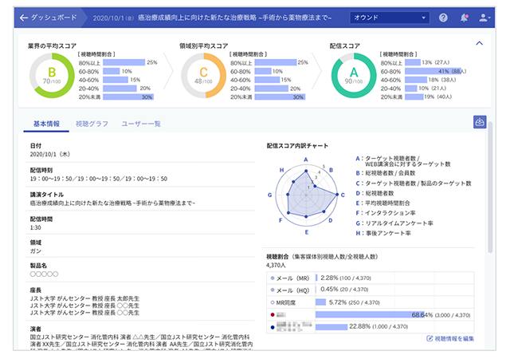Click the red legend dot

point(273,314)
